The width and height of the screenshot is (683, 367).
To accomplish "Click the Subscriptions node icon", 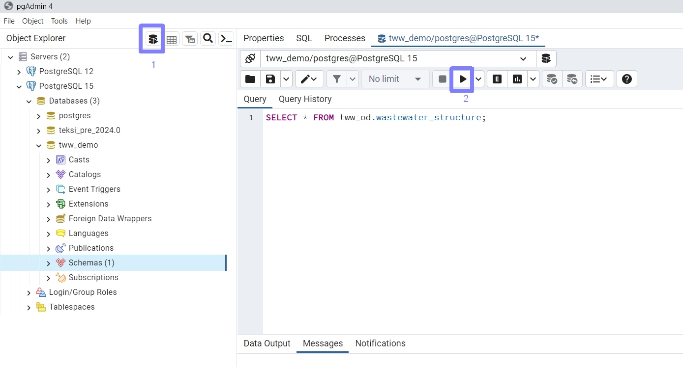I will click(x=60, y=277).
